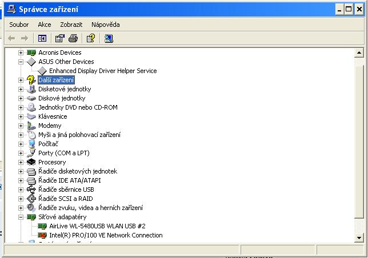Viewport: 368px width, 258px height.
Task: Select Řadiče zvuku, videa a herních zařízení
Action: point(90,208)
